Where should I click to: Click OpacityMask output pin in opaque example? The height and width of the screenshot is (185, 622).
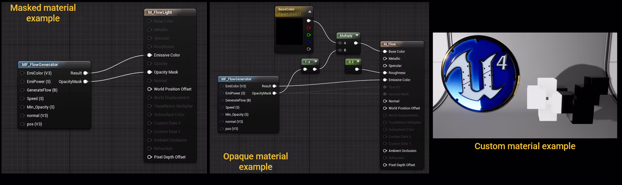[275, 93]
